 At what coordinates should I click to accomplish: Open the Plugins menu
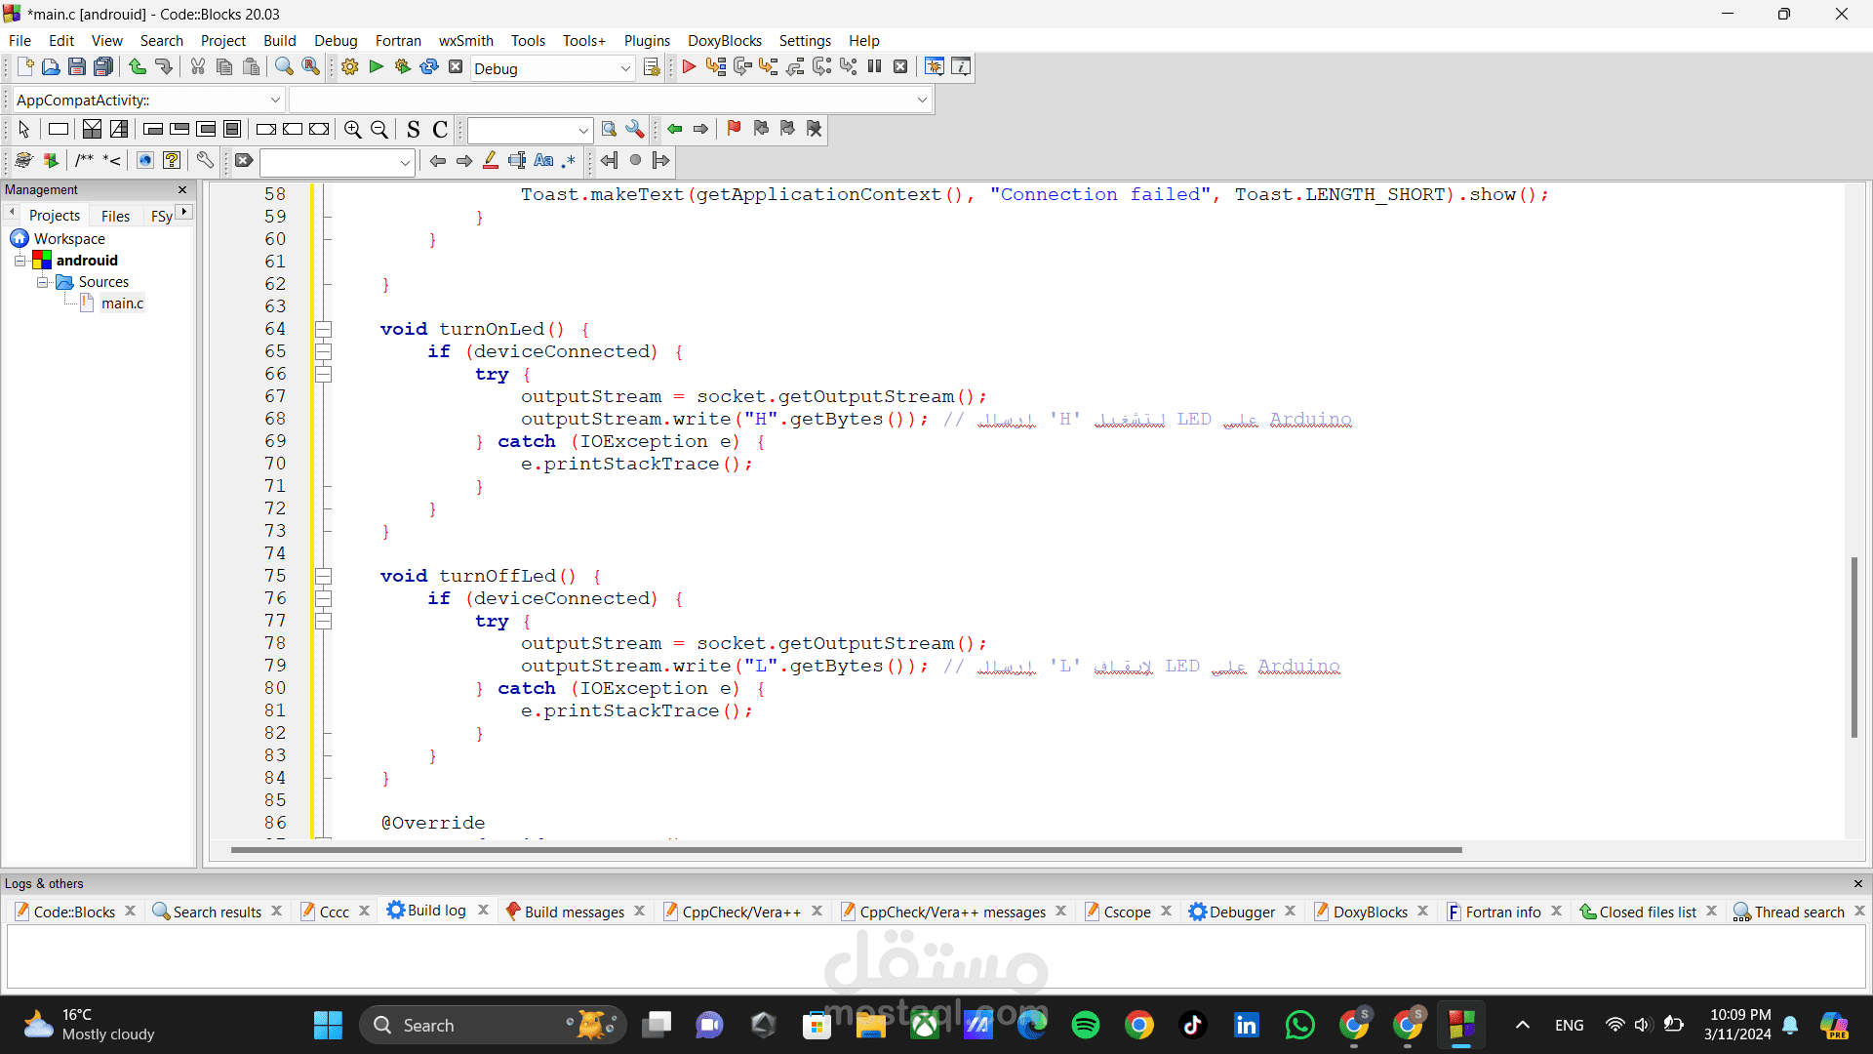tap(647, 41)
